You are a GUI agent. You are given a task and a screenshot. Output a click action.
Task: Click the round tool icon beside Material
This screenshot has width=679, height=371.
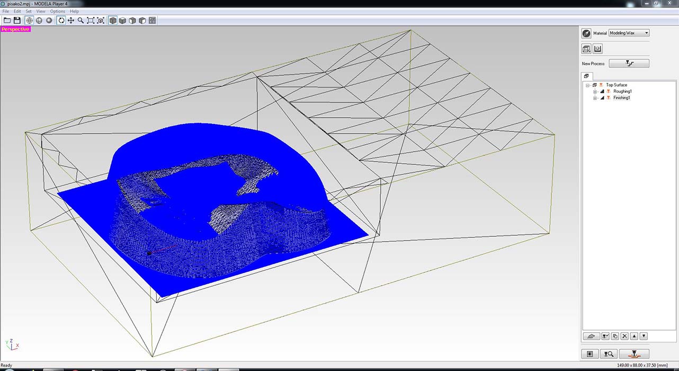point(586,33)
